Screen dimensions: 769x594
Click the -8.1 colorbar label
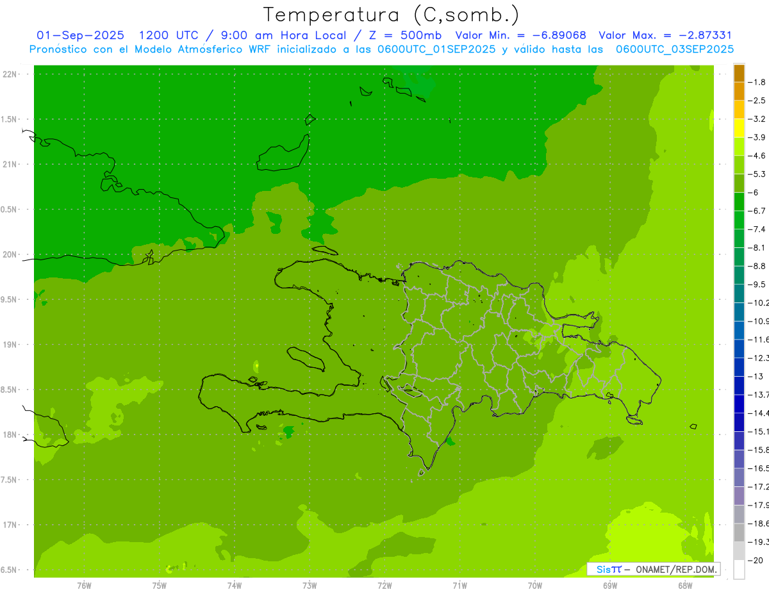(757, 247)
